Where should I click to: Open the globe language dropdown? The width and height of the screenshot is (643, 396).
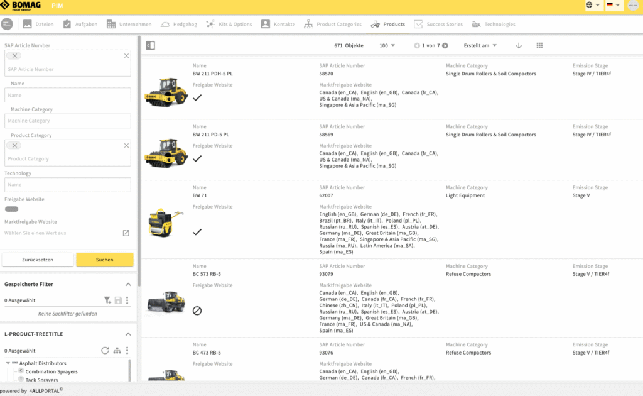click(593, 5)
